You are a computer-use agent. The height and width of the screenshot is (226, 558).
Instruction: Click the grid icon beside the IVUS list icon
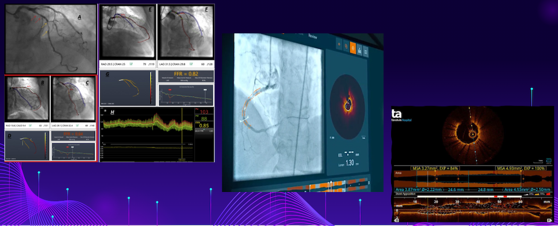click(360, 50)
